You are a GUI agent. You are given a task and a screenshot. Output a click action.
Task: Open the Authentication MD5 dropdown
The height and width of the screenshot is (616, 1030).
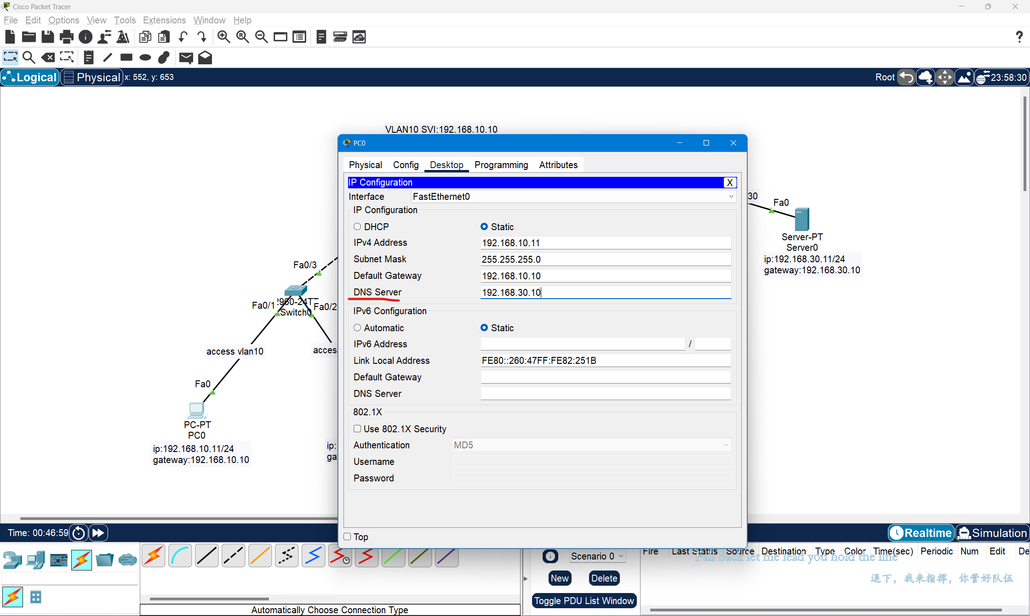coord(591,445)
